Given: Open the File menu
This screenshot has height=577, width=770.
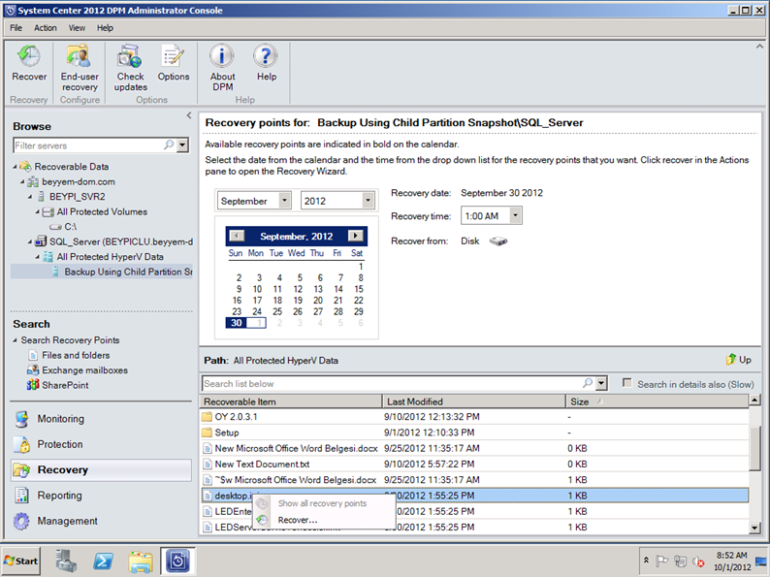Looking at the screenshot, I should [x=16, y=28].
